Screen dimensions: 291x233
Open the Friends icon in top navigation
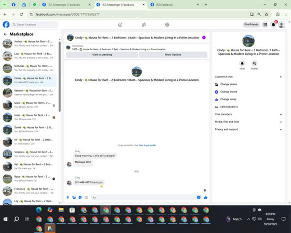(x=144, y=24)
